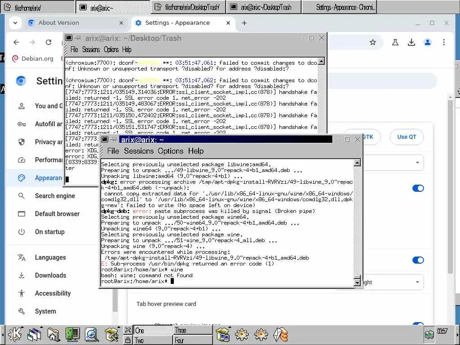Open the Chromium profile avatar icon
The width and height of the screenshot is (460, 345).
pos(428,42)
